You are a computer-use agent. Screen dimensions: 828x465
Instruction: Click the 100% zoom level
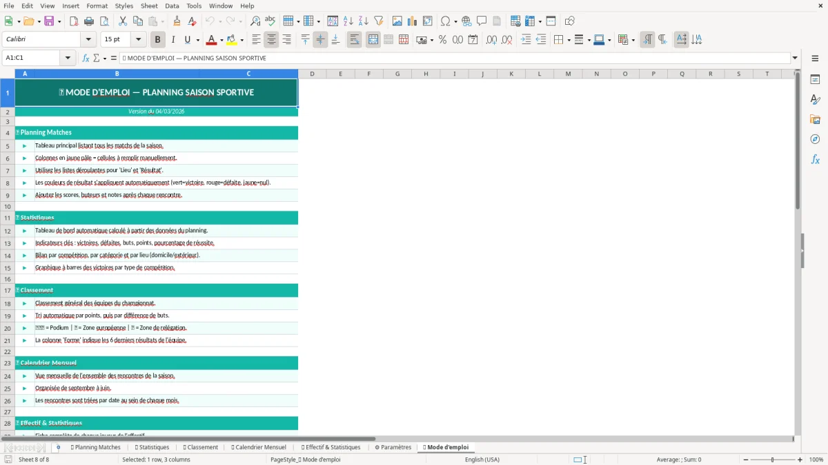pyautogui.click(x=816, y=459)
